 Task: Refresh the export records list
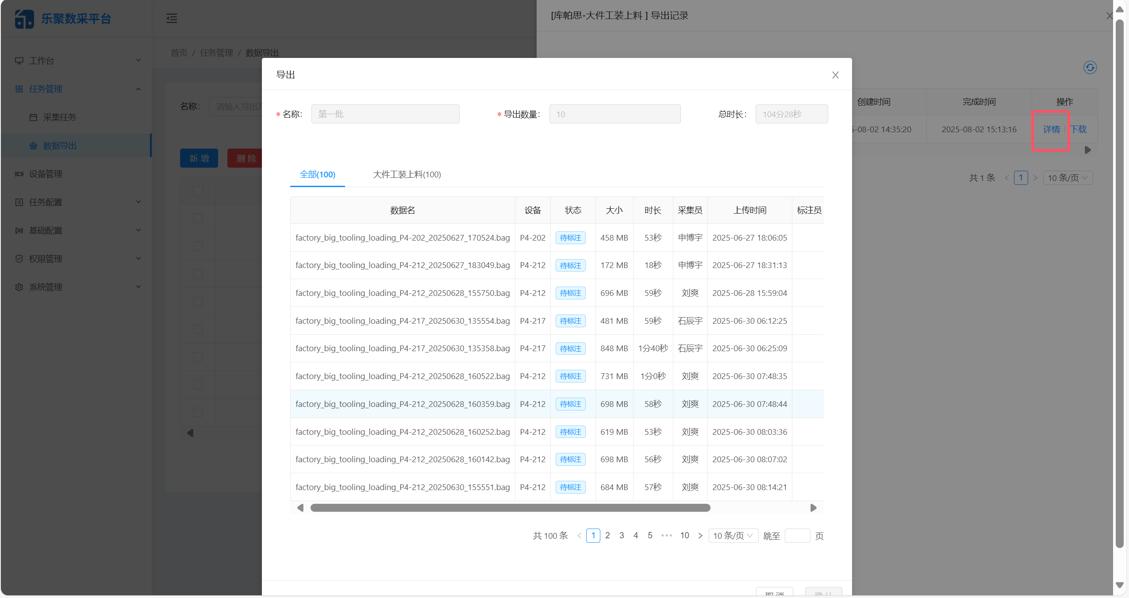click(x=1090, y=67)
